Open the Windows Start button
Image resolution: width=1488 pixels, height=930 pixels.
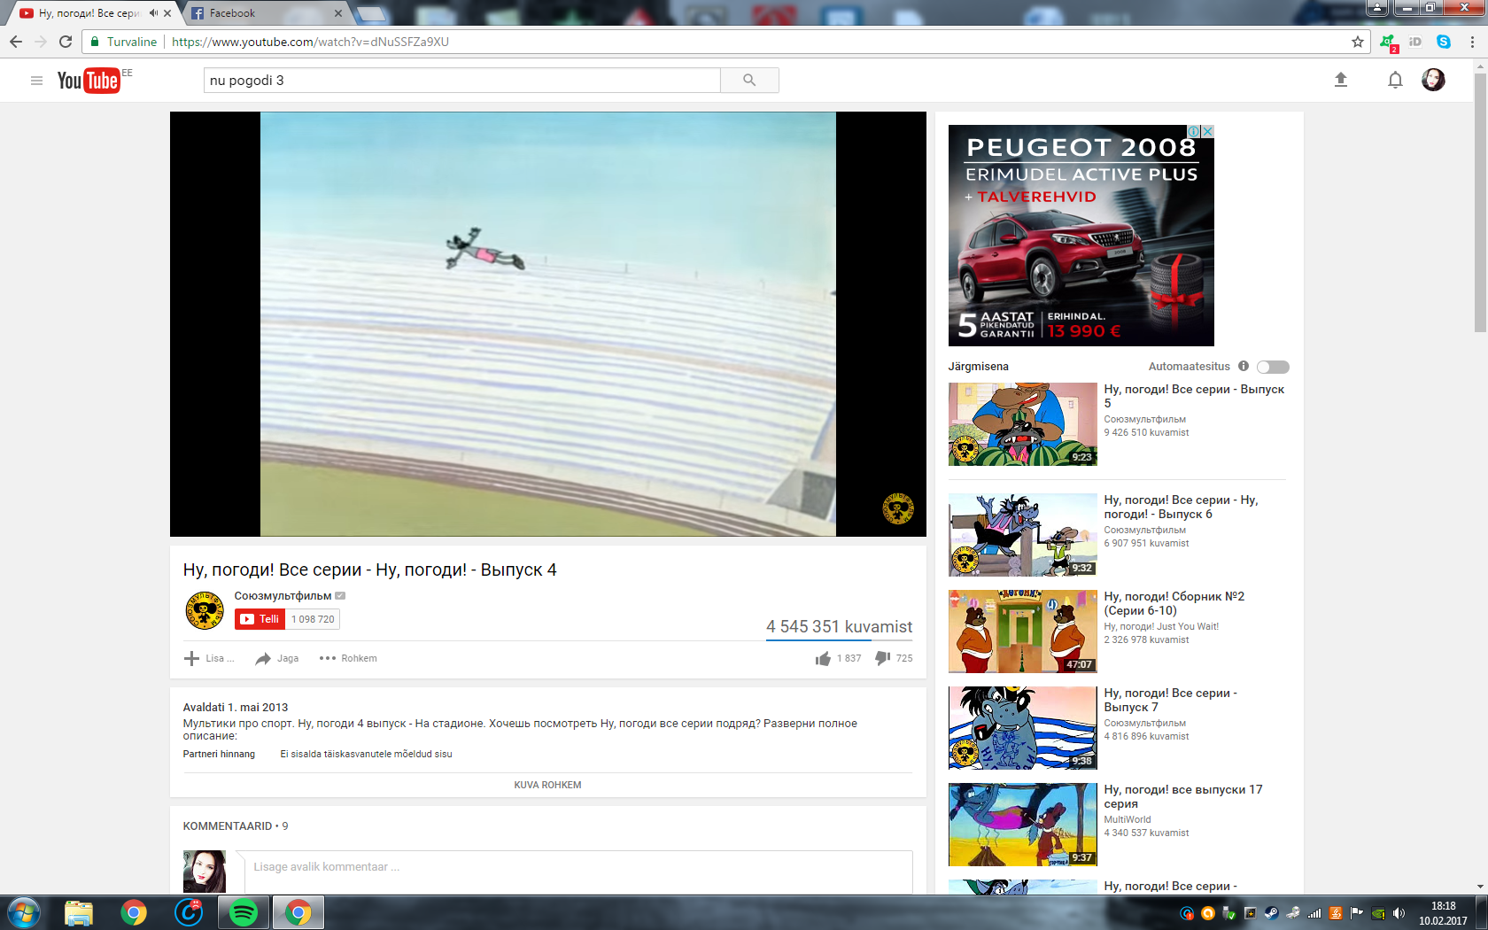tap(23, 912)
